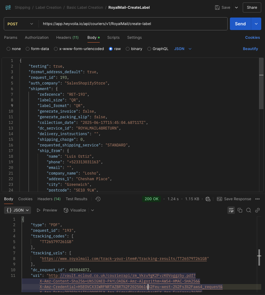The image size is (265, 295).
Task: Open the JSON response format dropdown
Action: 18,210
